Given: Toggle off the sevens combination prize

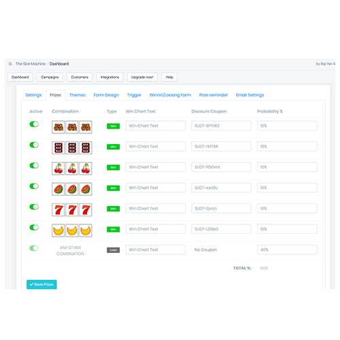Looking at the screenshot, I should coord(34,207).
